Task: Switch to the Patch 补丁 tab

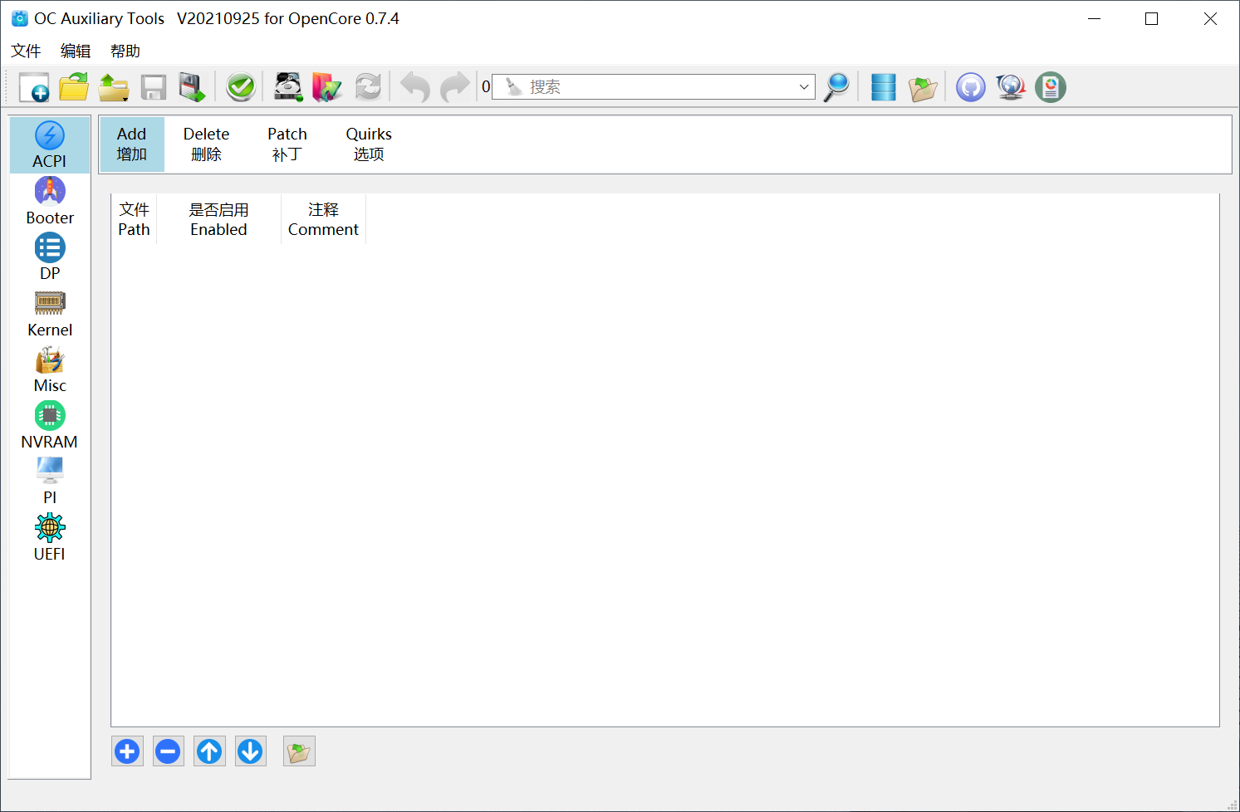Action: [x=287, y=144]
